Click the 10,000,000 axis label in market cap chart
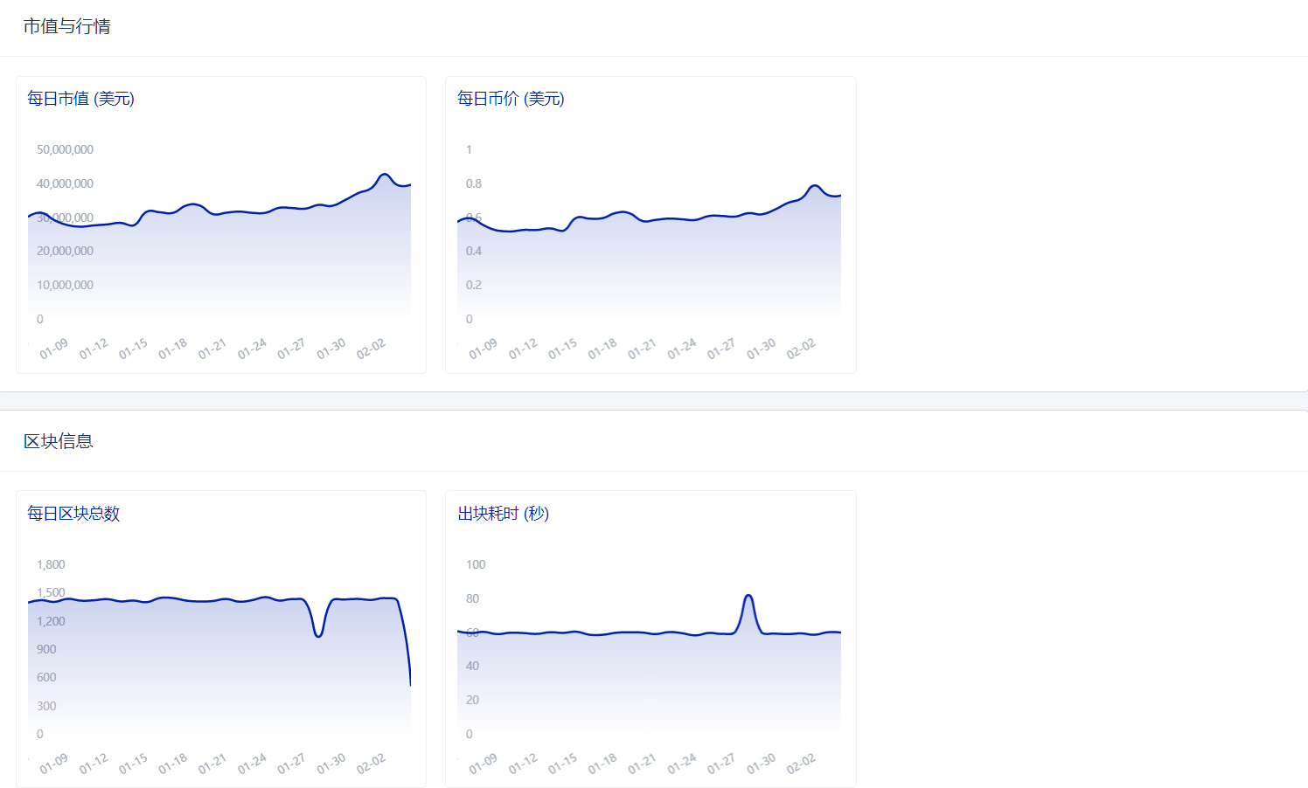 click(65, 286)
